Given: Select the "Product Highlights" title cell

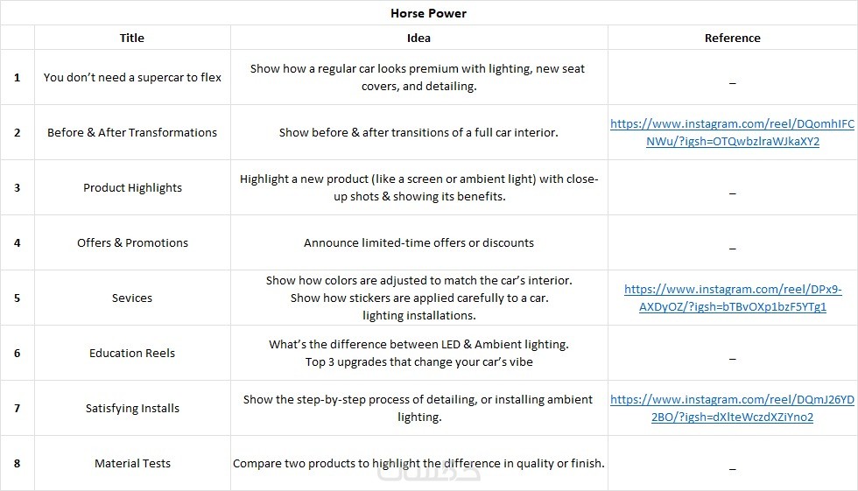Looking at the screenshot, I should point(132,187).
